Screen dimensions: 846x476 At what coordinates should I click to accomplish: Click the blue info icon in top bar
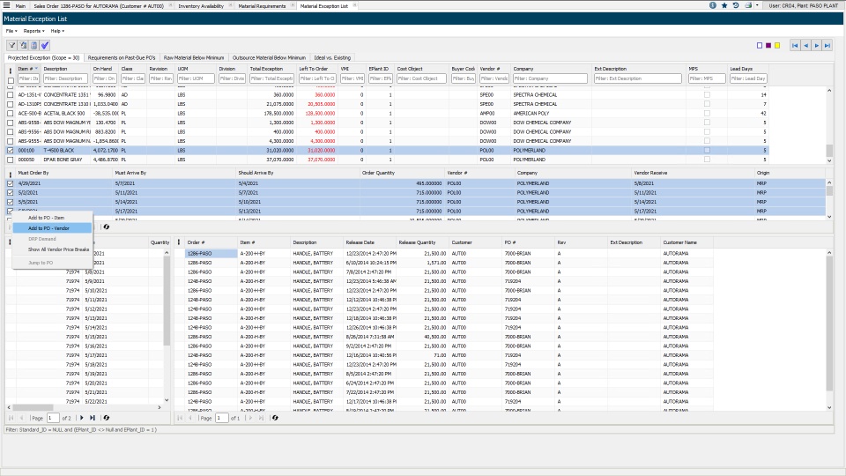[713, 5]
